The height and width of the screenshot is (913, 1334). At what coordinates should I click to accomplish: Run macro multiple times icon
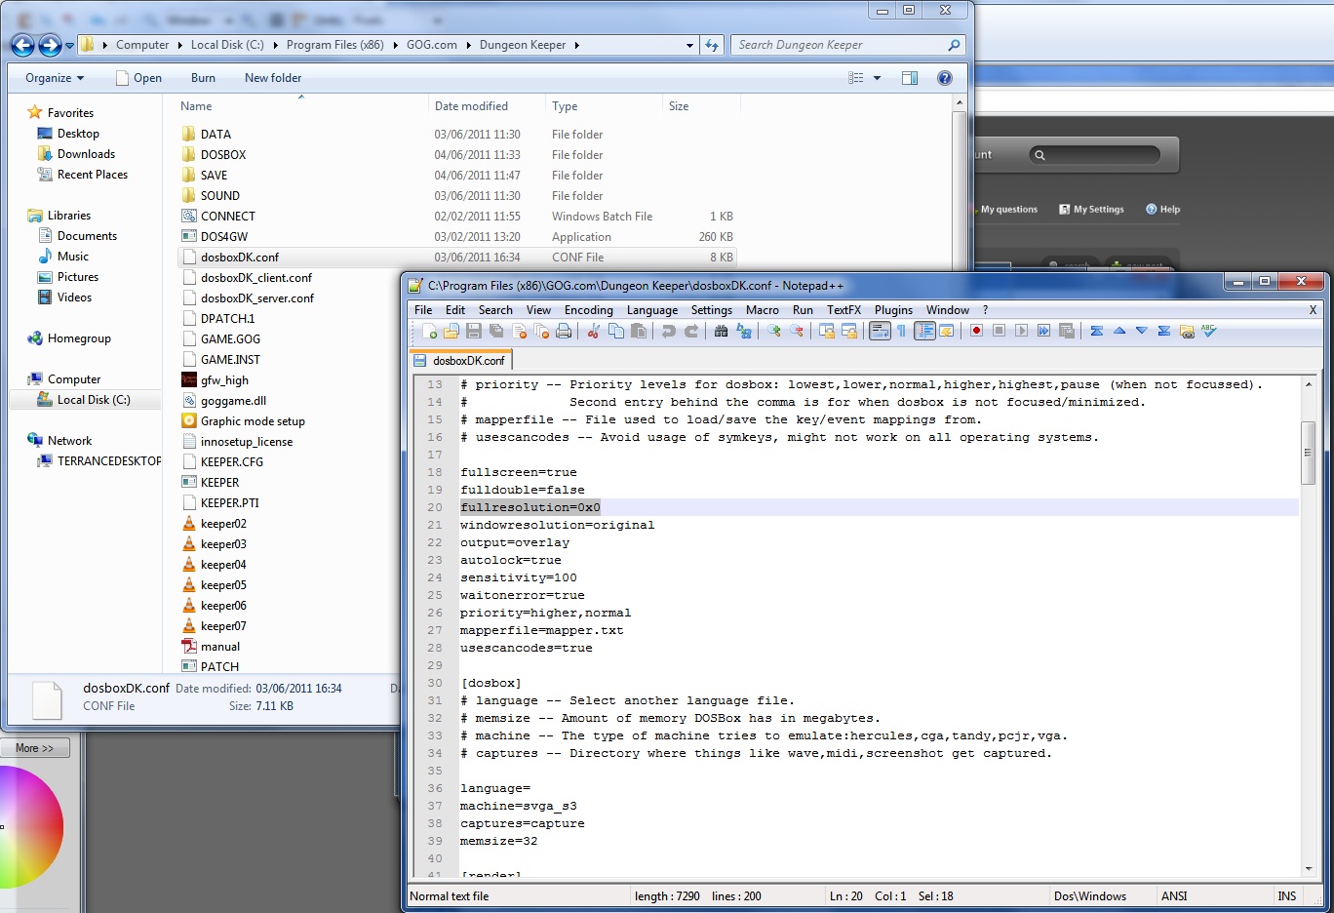click(x=1043, y=332)
